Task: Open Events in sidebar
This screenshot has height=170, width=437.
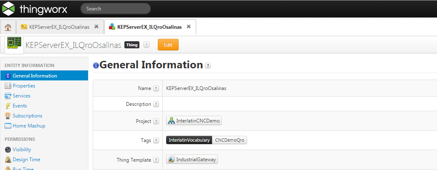Action: click(x=20, y=106)
